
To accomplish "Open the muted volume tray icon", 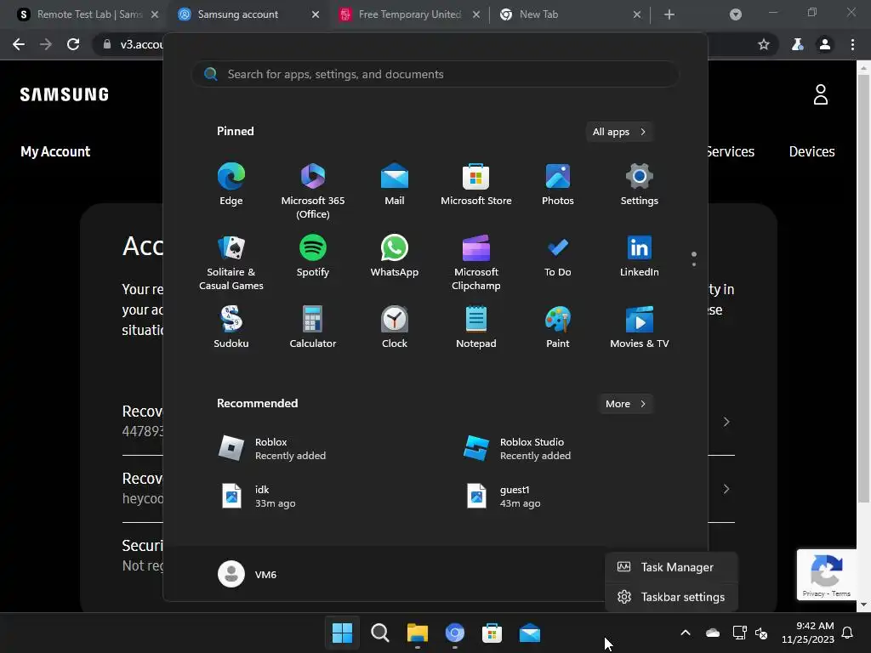I will [x=761, y=633].
